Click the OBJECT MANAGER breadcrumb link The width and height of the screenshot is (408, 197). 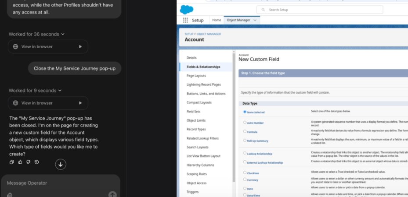[209, 34]
